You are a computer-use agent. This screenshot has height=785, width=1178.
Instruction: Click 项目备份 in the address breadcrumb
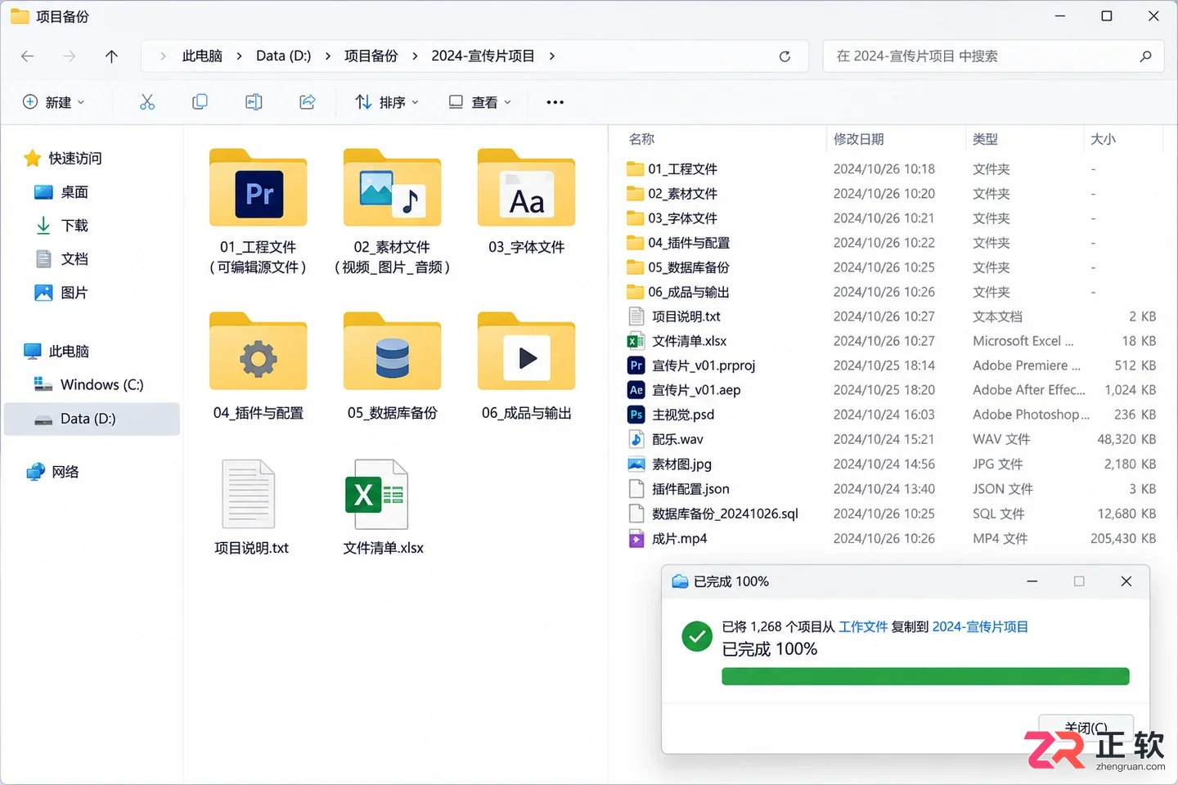click(371, 56)
